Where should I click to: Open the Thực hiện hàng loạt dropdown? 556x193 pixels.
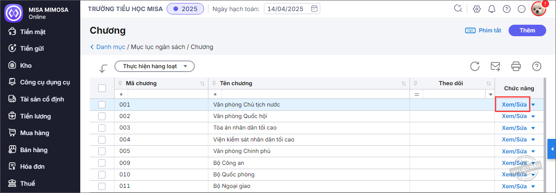point(155,66)
